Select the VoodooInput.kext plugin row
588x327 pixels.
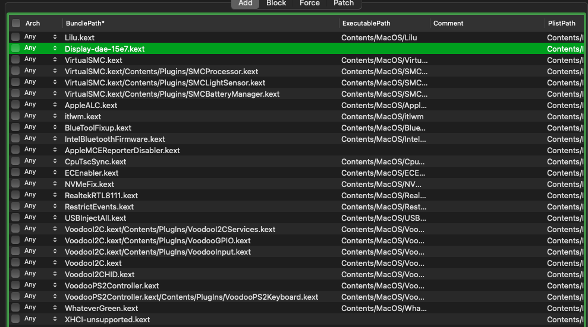[158, 252]
